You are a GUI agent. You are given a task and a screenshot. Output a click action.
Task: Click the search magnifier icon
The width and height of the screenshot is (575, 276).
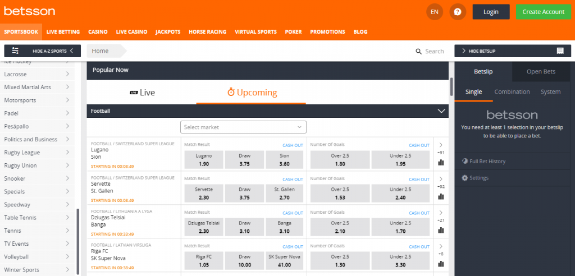[418, 51]
